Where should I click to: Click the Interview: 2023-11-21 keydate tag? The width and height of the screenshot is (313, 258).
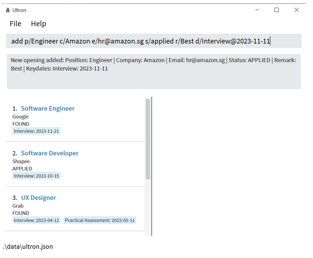(x=36, y=131)
